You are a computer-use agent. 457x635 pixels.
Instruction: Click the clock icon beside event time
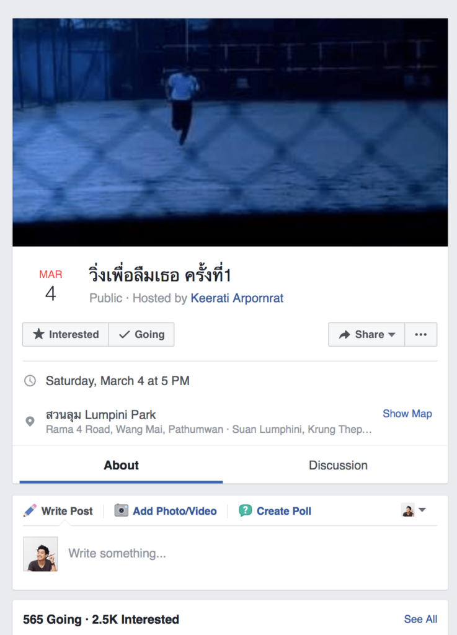30,381
